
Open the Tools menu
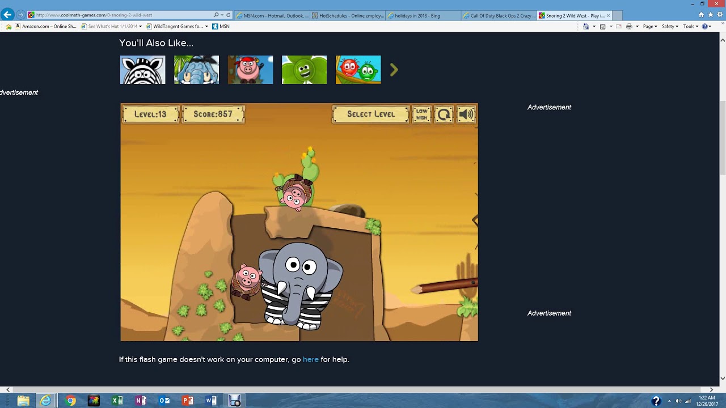pos(691,26)
